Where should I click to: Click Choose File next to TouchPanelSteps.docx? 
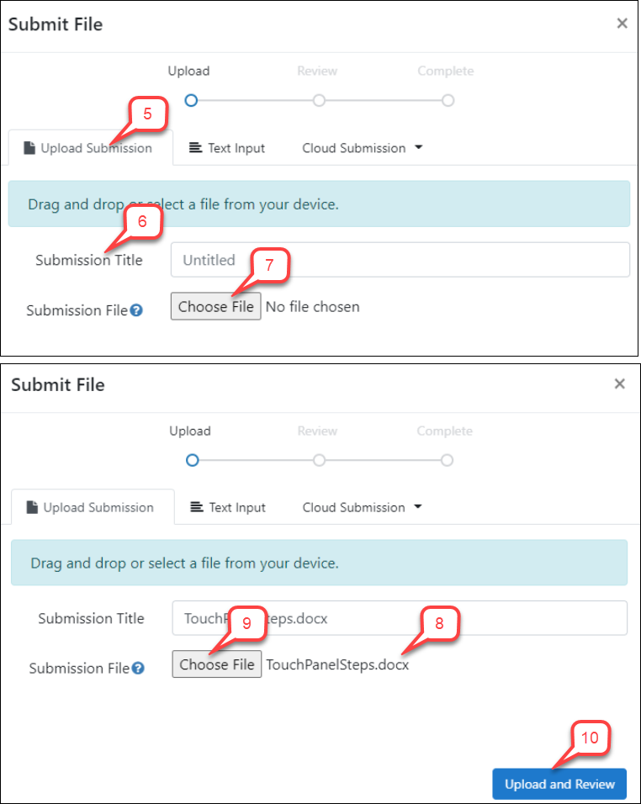click(x=217, y=664)
